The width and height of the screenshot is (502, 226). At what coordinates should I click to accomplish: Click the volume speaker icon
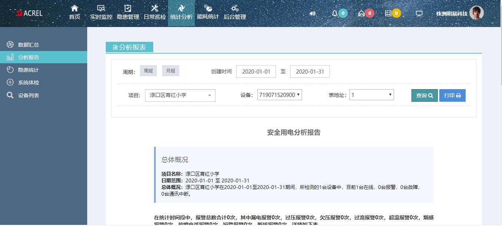tap(312, 13)
